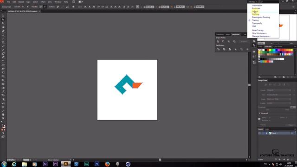The image size is (297, 167).
Task: Click Layer 1 target circle
Action: click(x=292, y=133)
